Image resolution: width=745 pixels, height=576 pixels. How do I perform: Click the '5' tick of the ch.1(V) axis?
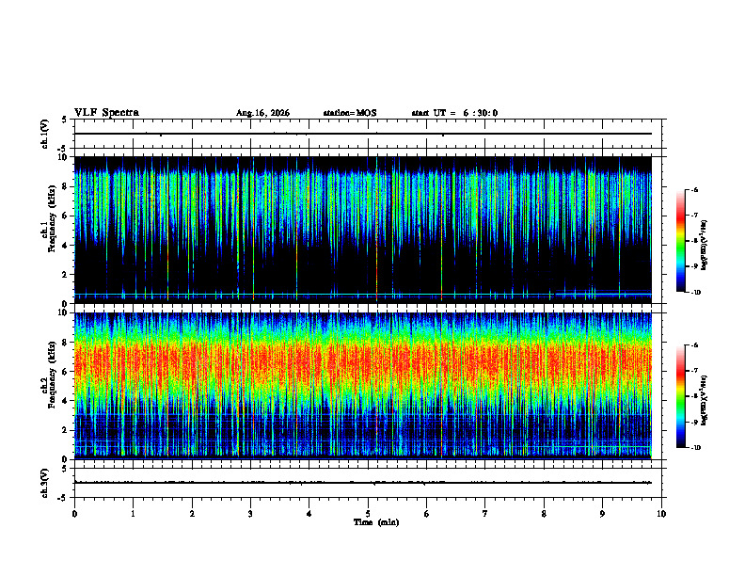[x=65, y=120]
